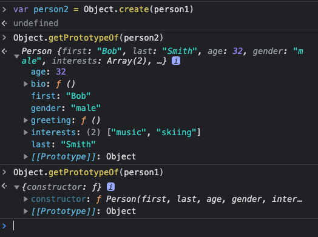Viewport: 318px width, 237px height.
Task: Click the first: "Bob" property row
Action: 61,96
